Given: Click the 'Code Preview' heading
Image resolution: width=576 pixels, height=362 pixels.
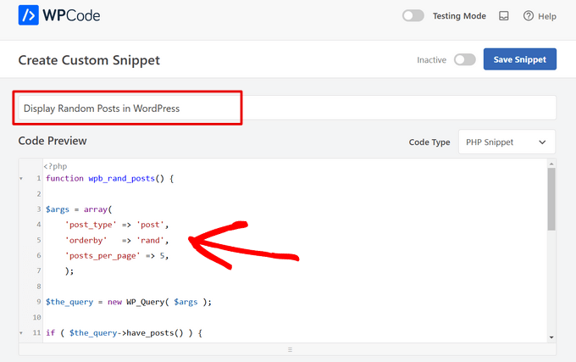Looking at the screenshot, I should [53, 141].
